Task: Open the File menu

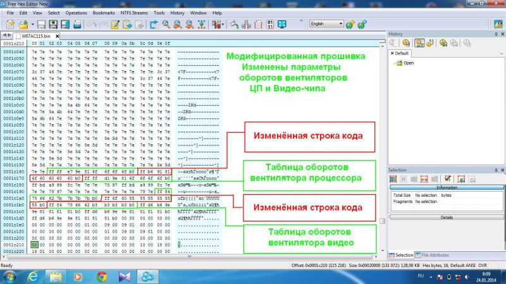Action: pyautogui.click(x=10, y=13)
